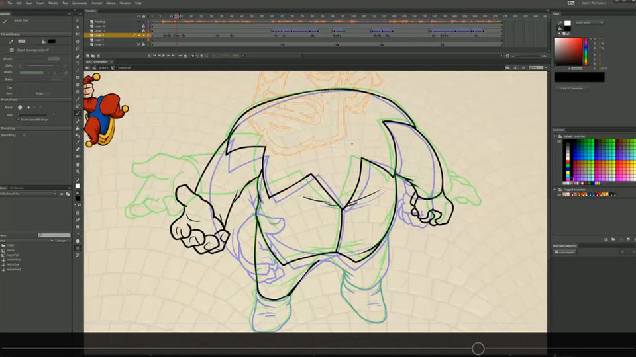The image size is (636, 357).
Task: Click the red-gradient color picker field
Action: coord(568,51)
